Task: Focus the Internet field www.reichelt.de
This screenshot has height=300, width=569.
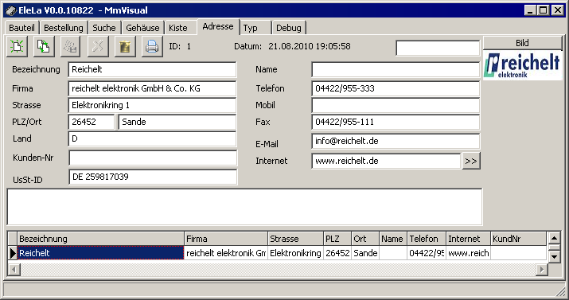Action: point(386,161)
